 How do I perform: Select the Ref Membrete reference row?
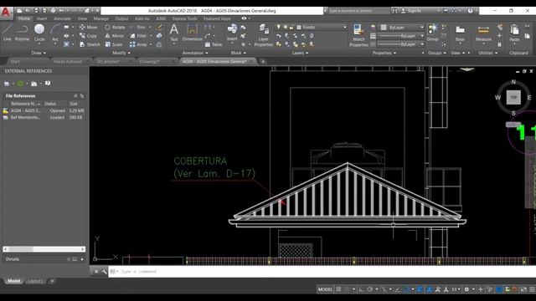(44, 117)
